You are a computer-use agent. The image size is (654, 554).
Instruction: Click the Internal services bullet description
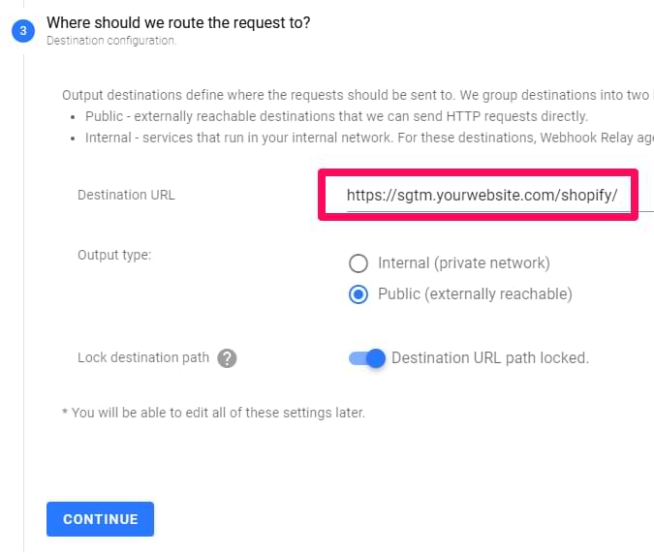[369, 138]
